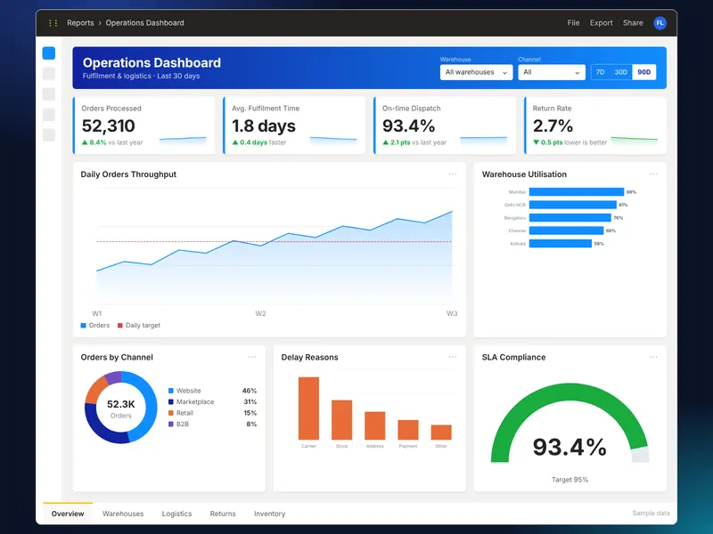Click the Operations Dashboard breadcrumb
Screen dimensions: 713x534
point(145,23)
